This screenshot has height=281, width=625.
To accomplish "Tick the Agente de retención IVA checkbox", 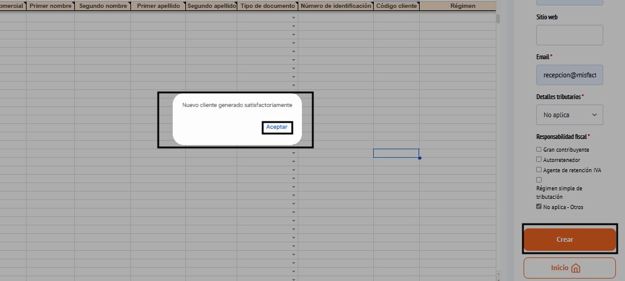I will point(539,169).
